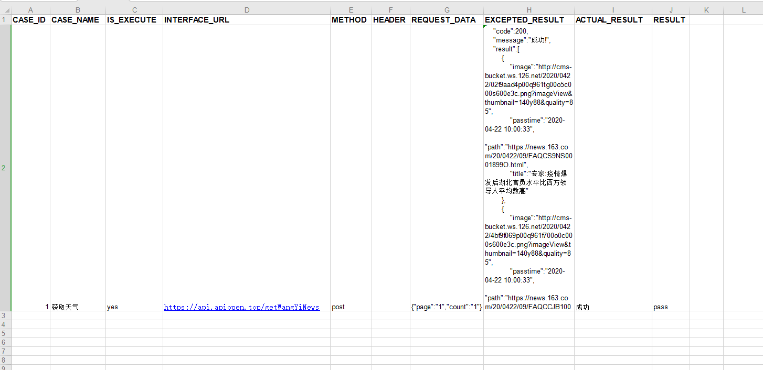Viewport: 763px width, 370px height.
Task: Select column E header
Action: (351, 10)
